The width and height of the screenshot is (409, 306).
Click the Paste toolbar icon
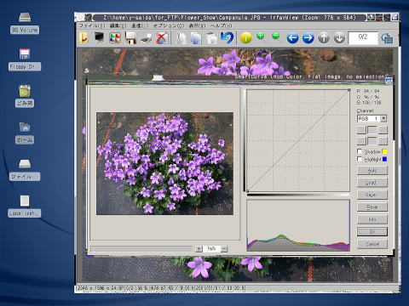click(211, 38)
